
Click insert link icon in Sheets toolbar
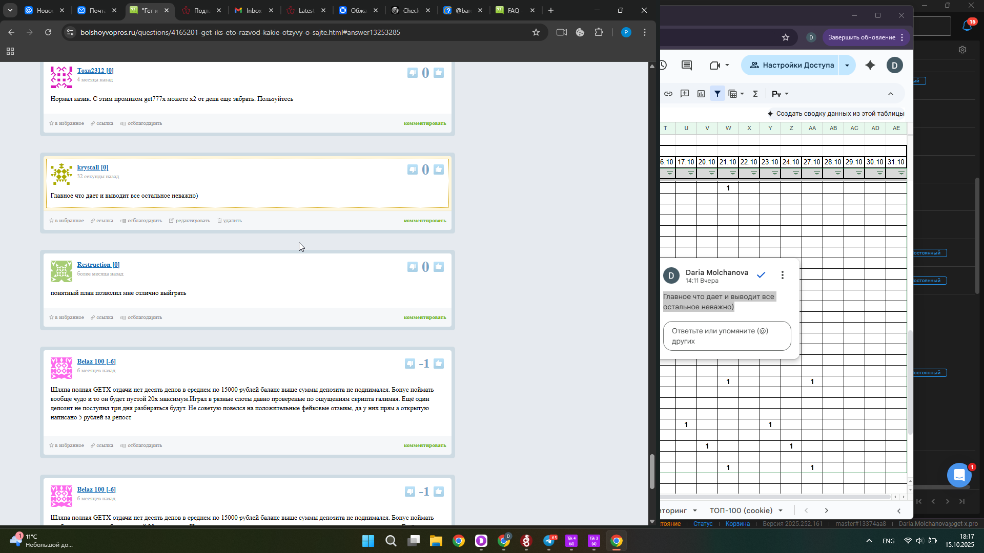point(668,94)
